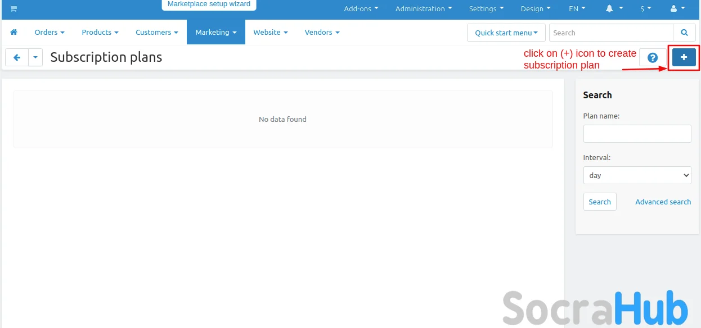The image size is (701, 328).
Task: Open the EN language selector
Action: pyautogui.click(x=577, y=9)
